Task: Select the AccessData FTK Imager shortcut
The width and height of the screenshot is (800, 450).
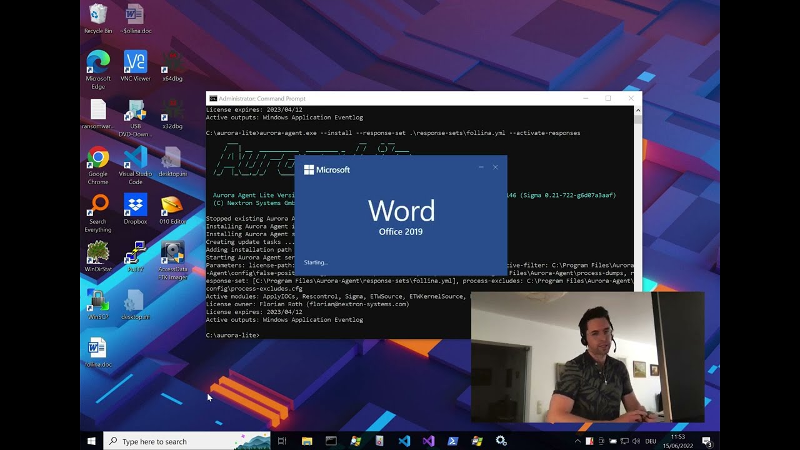Action: tap(172, 261)
